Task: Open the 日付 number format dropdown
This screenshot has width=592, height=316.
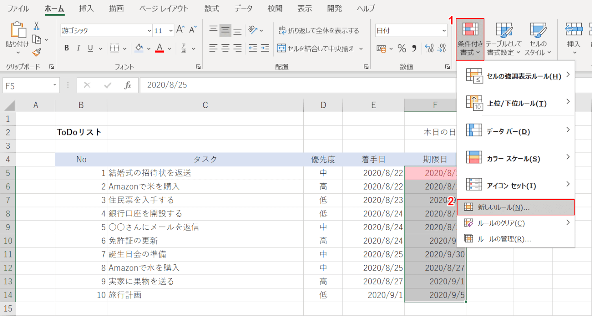Action: (443, 31)
